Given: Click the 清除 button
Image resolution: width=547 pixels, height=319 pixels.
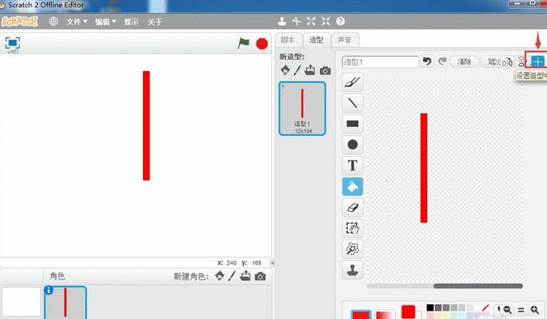Looking at the screenshot, I should tap(464, 62).
